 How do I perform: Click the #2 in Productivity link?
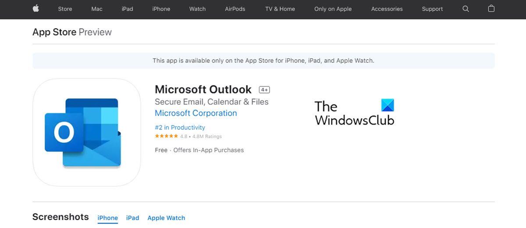coord(180,128)
